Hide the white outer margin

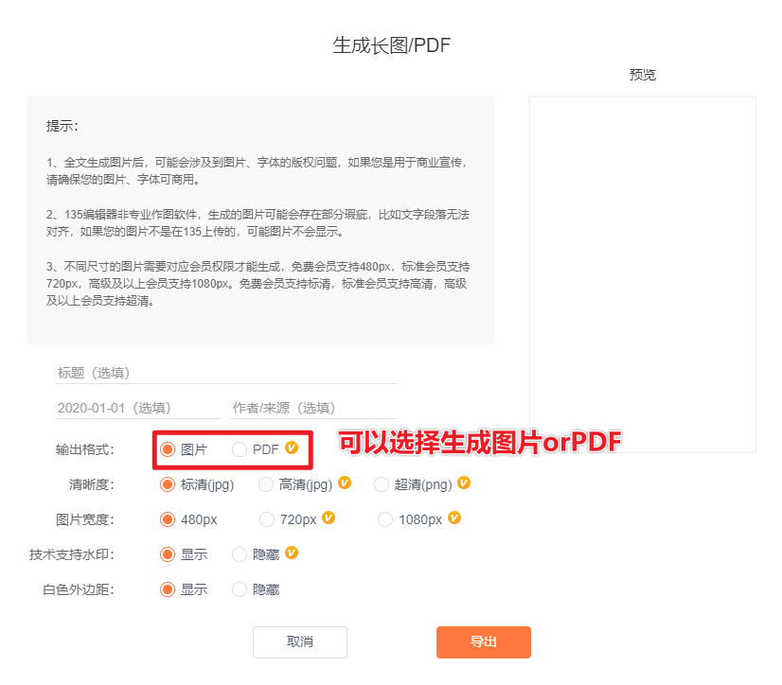coord(240,589)
